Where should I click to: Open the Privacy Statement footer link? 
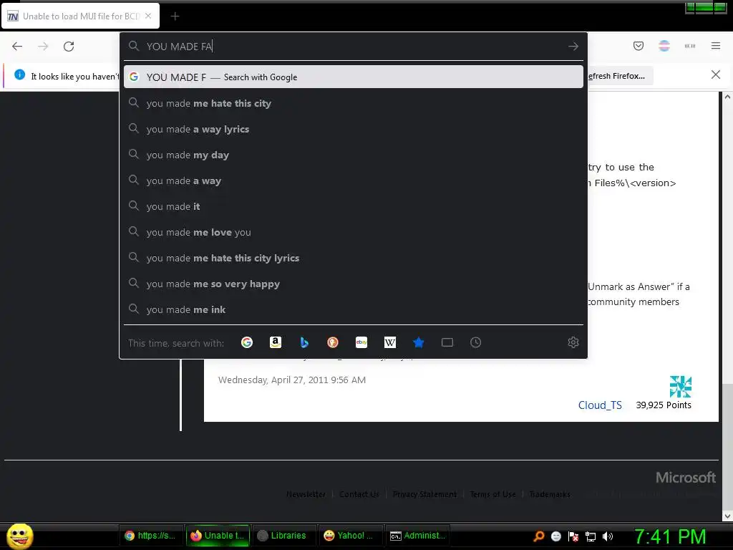pyautogui.click(x=424, y=494)
